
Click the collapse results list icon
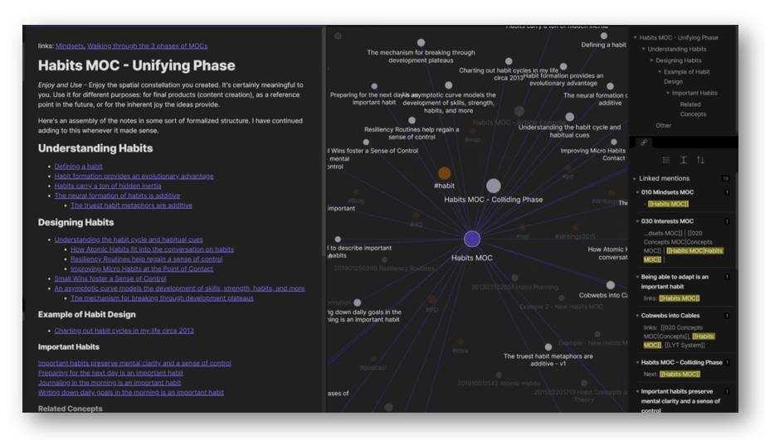tap(666, 160)
